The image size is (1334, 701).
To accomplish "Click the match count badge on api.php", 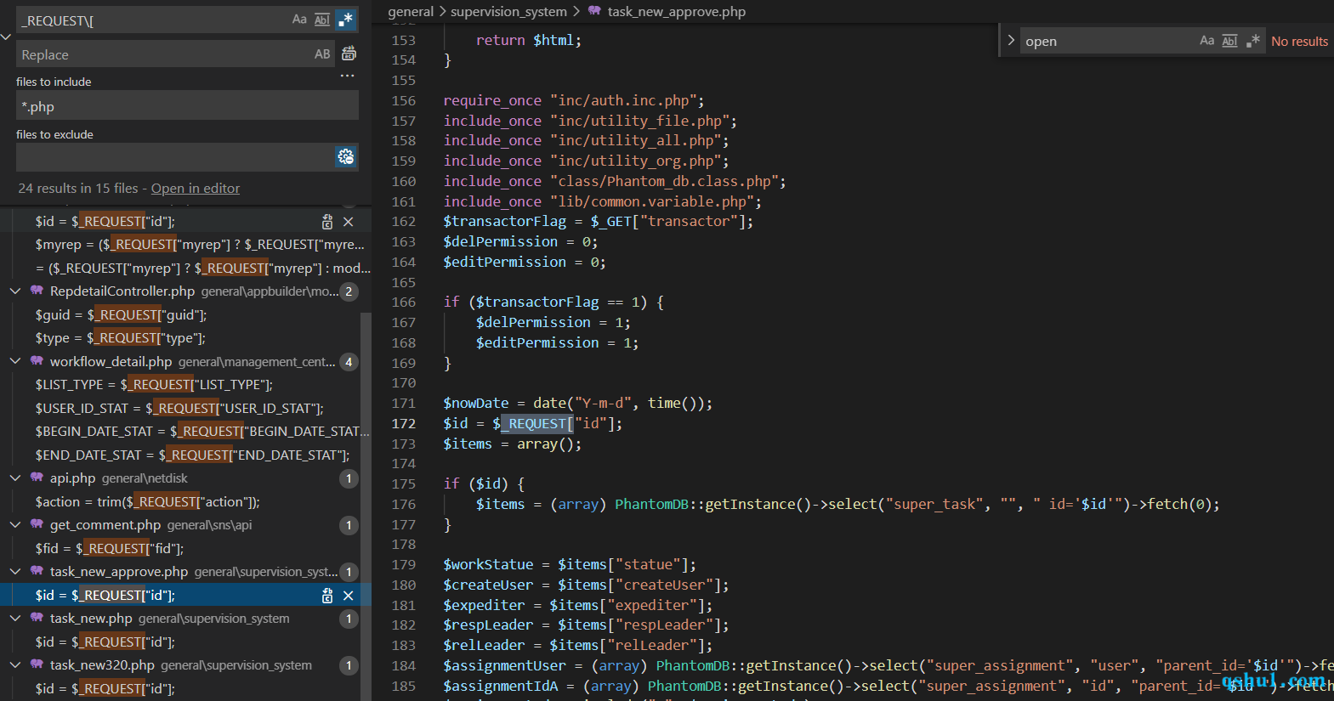I will pos(349,478).
